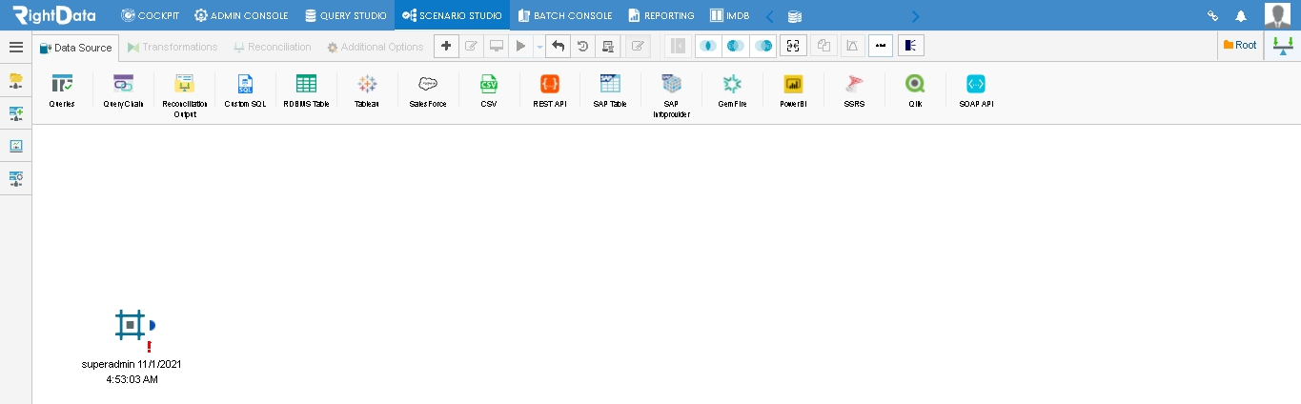The height and width of the screenshot is (404, 1301).
Task: Choose the RDBMS Table source icon
Action: (x=306, y=83)
